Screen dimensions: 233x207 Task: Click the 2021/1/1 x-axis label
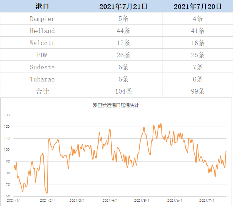pos(14,201)
